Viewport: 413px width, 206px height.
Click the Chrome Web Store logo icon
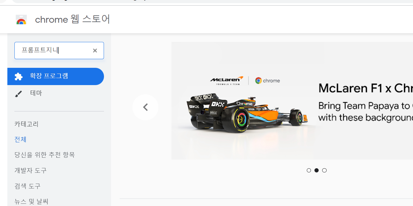point(21,20)
